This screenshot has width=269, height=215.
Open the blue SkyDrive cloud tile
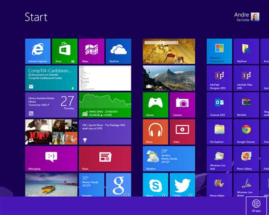point(119,51)
